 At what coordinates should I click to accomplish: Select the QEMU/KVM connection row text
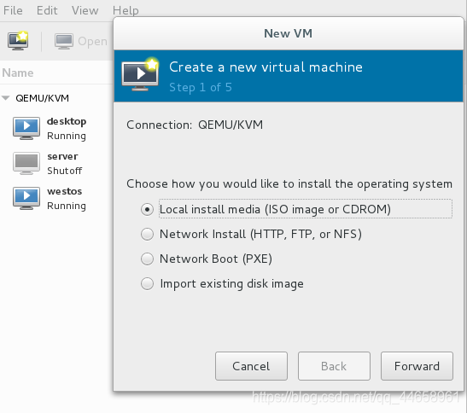click(x=42, y=98)
